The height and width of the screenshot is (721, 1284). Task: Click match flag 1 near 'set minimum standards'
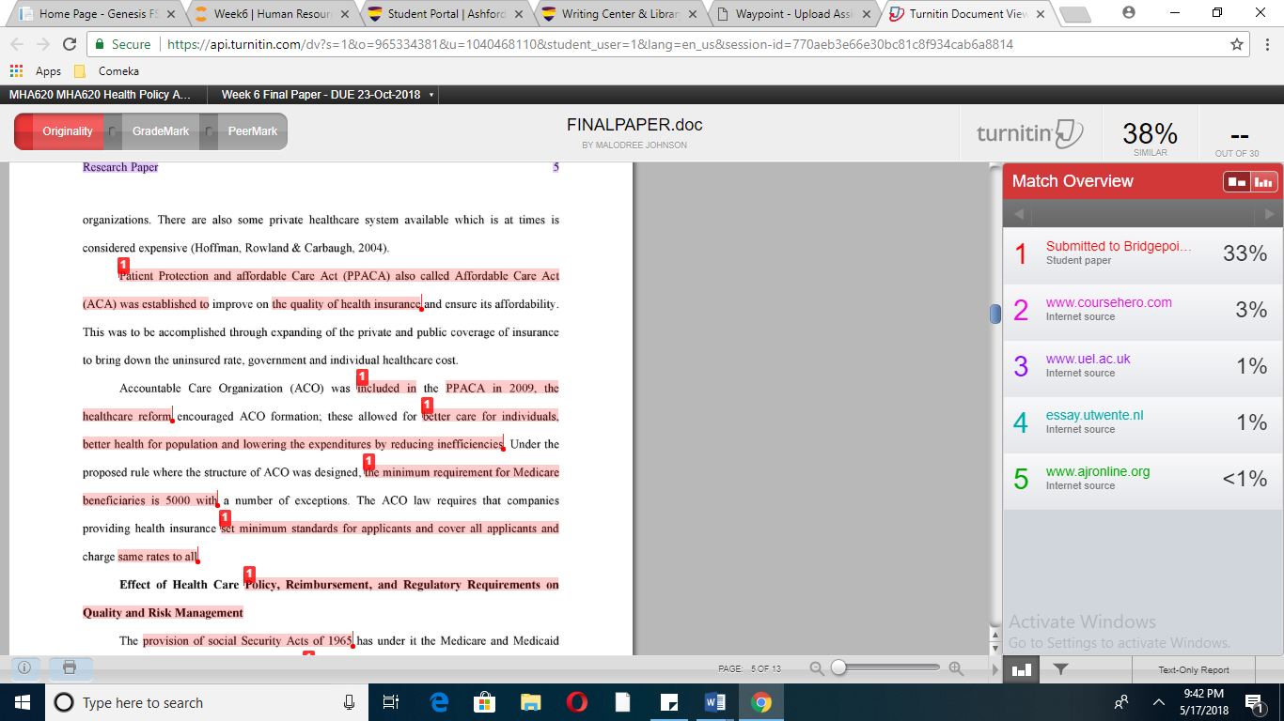click(225, 517)
